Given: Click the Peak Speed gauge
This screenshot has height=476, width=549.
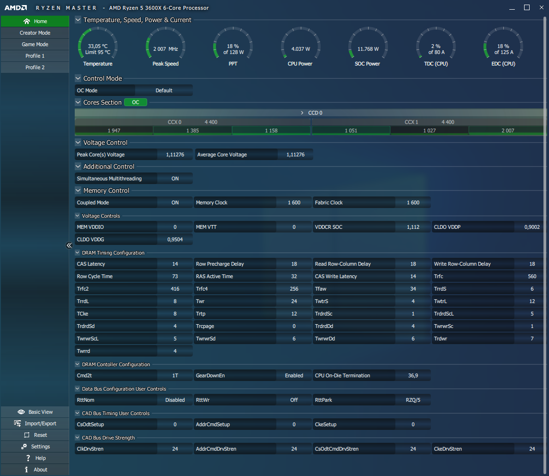Looking at the screenshot, I should pyautogui.click(x=166, y=47).
